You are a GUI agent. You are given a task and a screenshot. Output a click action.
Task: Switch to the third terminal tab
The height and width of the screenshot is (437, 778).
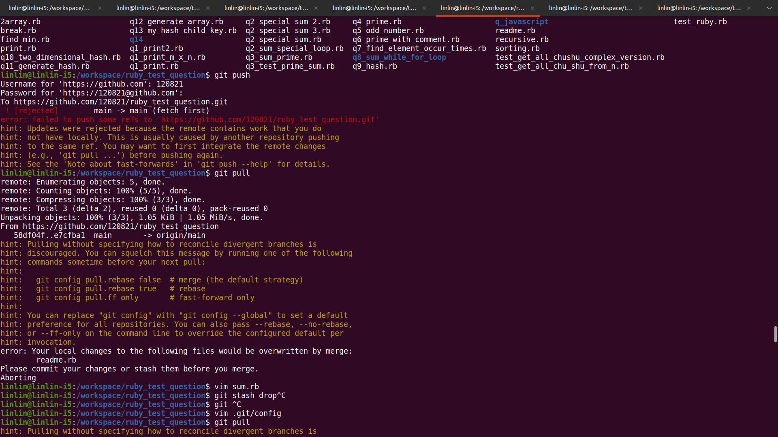click(266, 8)
